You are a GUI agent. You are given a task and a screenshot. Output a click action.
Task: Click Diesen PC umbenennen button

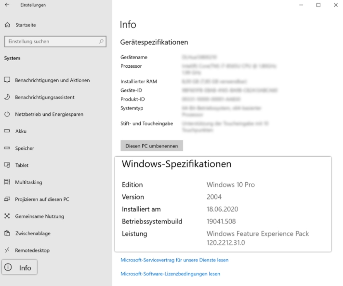tap(152, 146)
